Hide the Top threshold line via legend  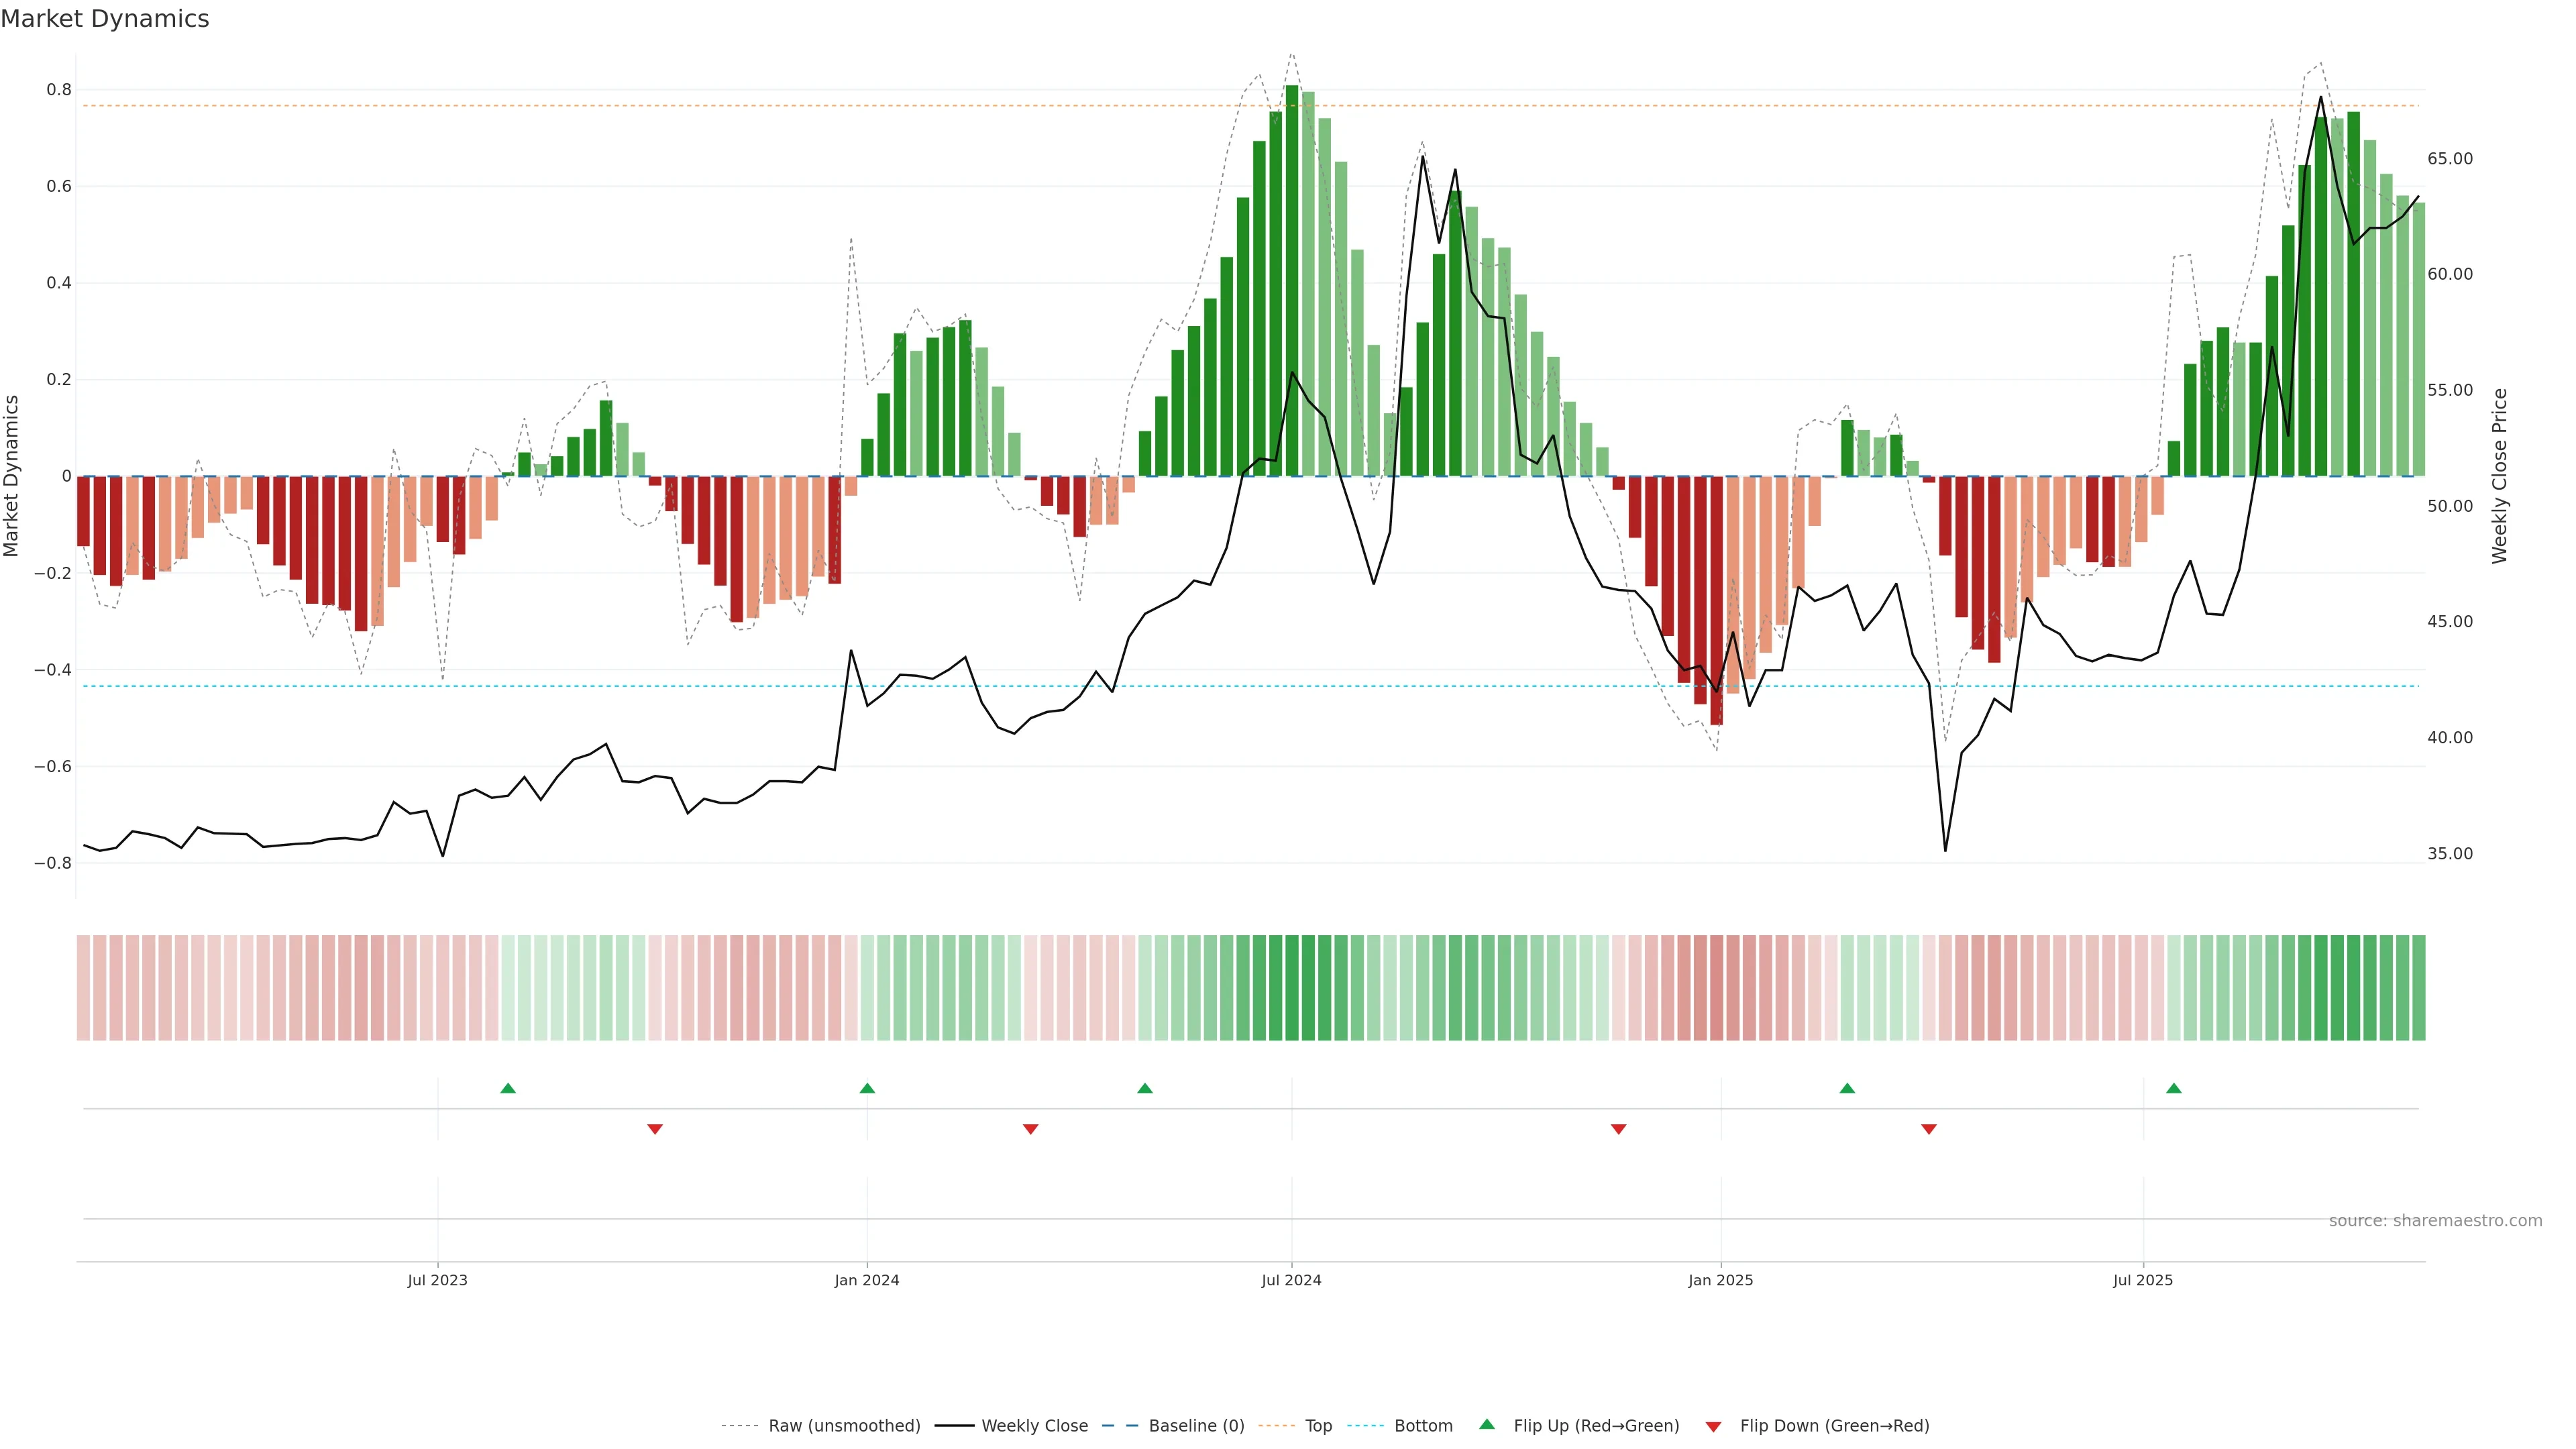click(1318, 1426)
